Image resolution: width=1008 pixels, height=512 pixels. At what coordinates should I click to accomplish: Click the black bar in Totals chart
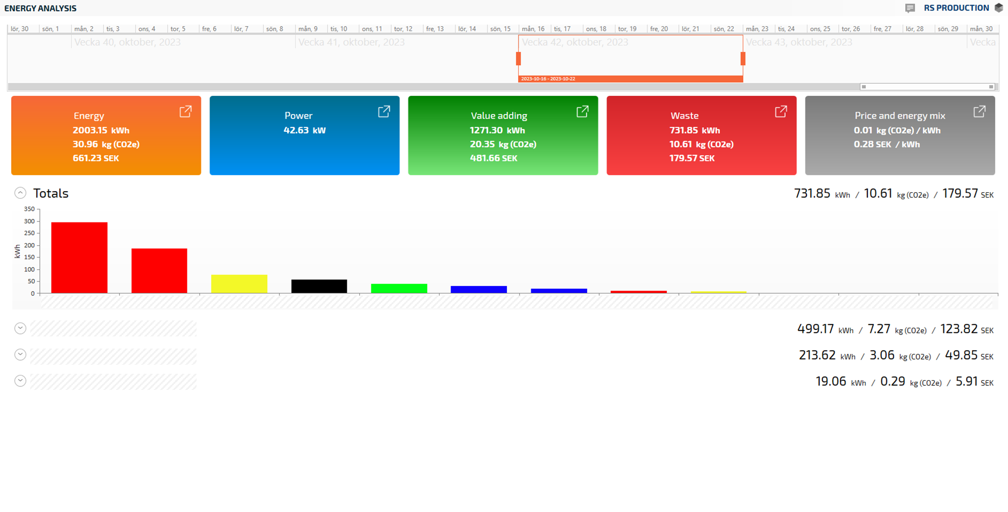coord(319,286)
